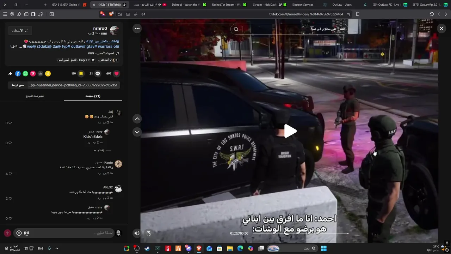This screenshot has height=254, width=451.
Task: Open Steam from the taskbar
Action: [x=147, y=249]
